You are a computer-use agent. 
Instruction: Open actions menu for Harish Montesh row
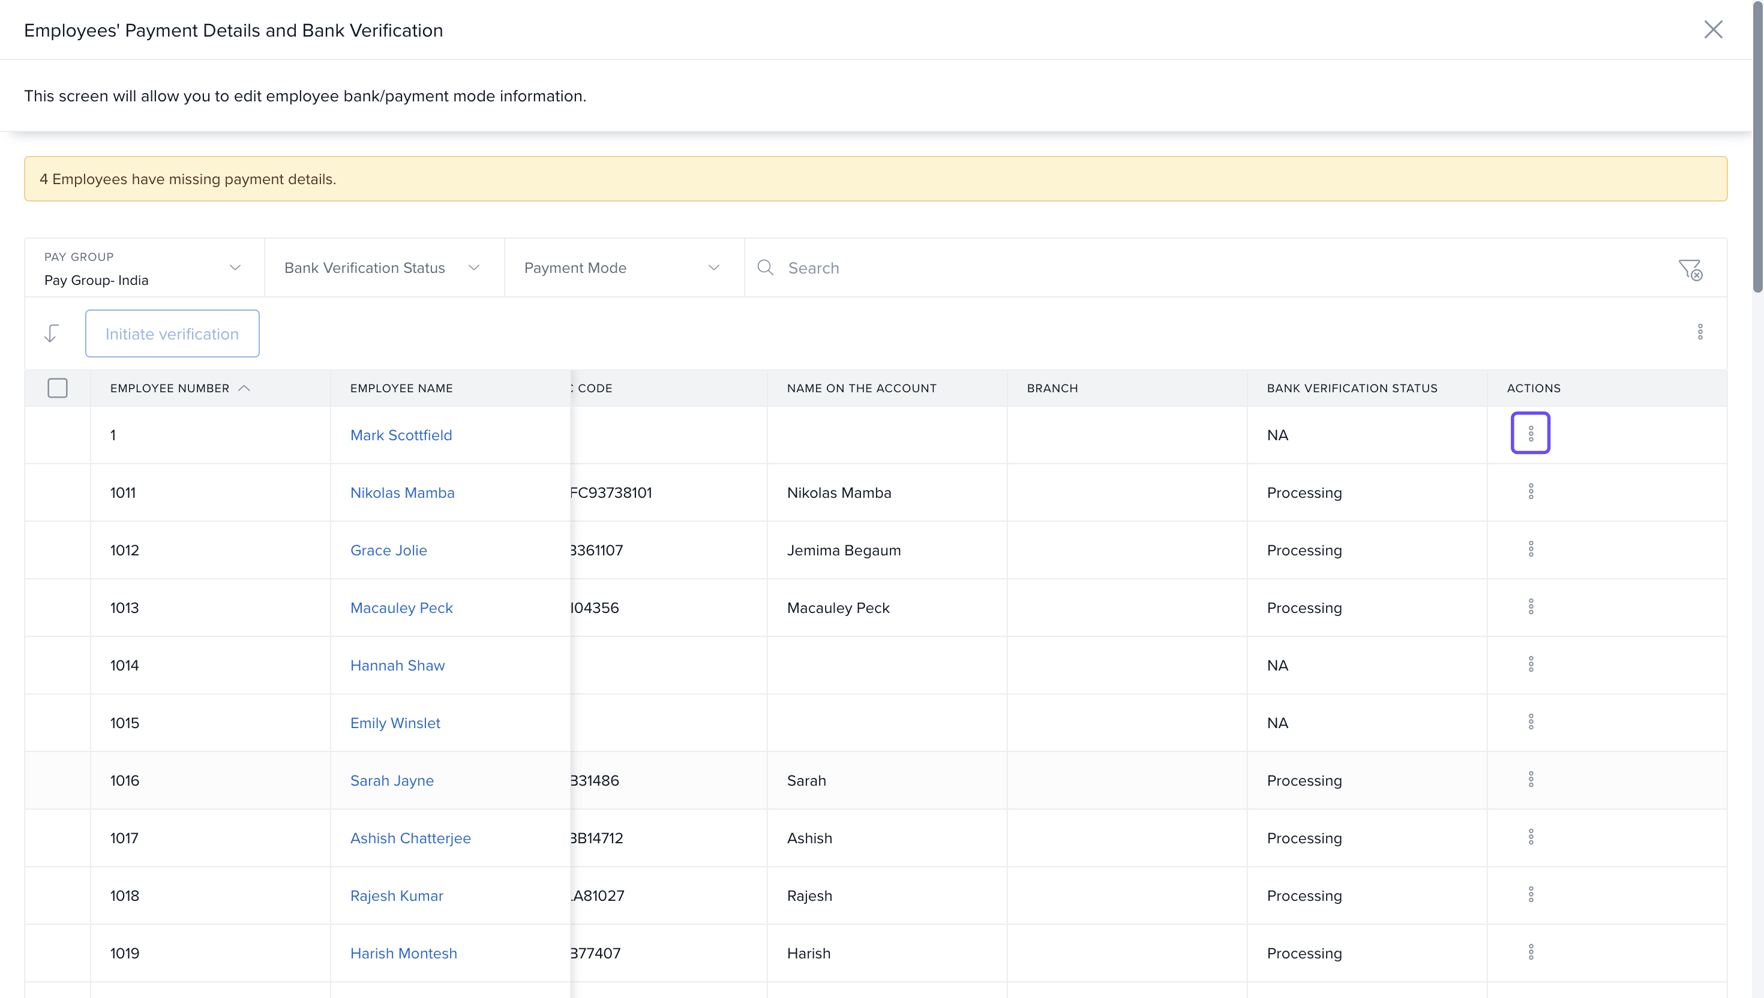coord(1530,952)
